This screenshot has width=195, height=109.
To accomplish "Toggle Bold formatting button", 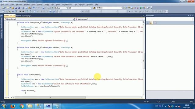I will coord(129,12).
